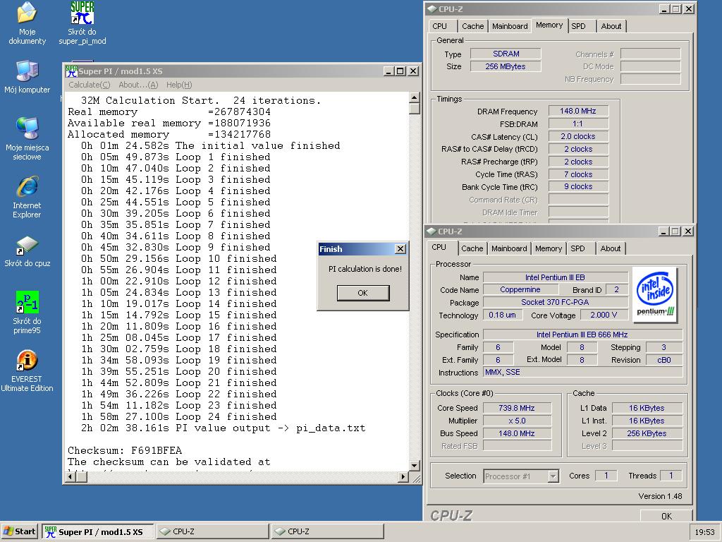Viewport: 722px width, 542px height.
Task: Open the Windows Start menu
Action: click(x=19, y=531)
